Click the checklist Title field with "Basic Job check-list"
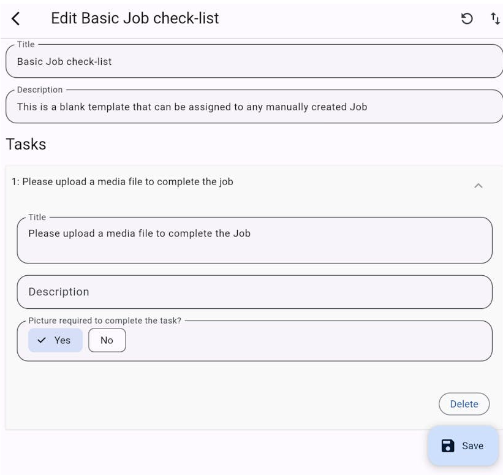The image size is (503, 475). 254,62
